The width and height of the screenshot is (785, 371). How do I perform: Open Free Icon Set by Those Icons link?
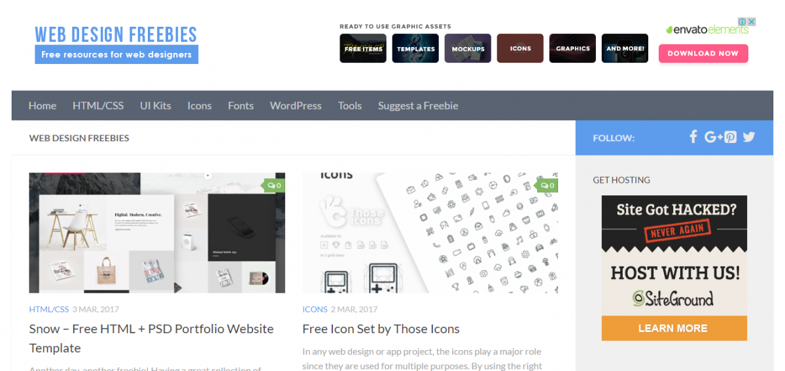click(x=381, y=329)
